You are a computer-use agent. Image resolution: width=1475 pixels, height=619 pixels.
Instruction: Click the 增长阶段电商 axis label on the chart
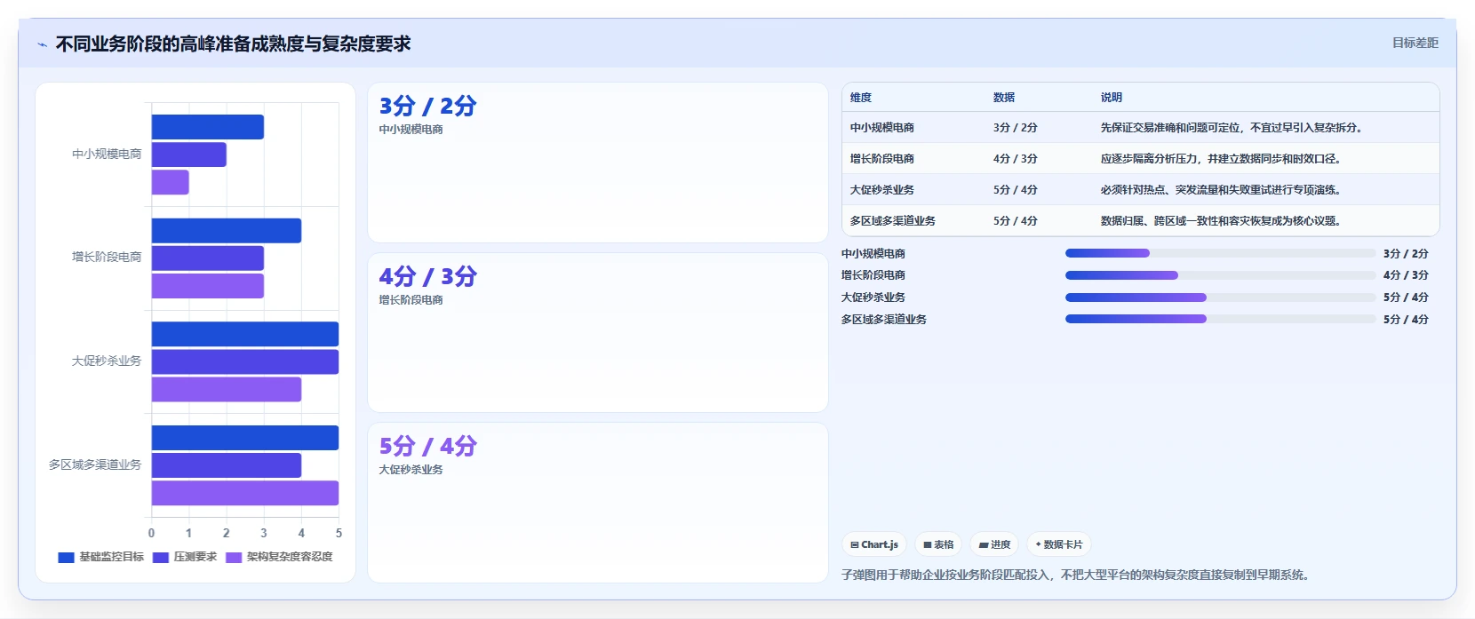(107, 258)
